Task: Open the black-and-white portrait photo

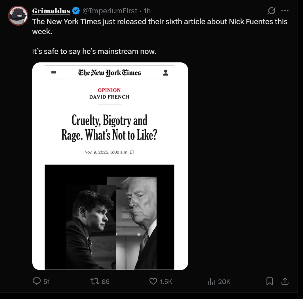Action: 109,217
